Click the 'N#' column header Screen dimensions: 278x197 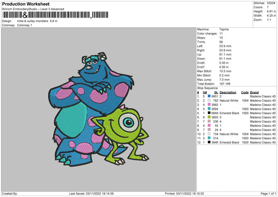pos(205,92)
